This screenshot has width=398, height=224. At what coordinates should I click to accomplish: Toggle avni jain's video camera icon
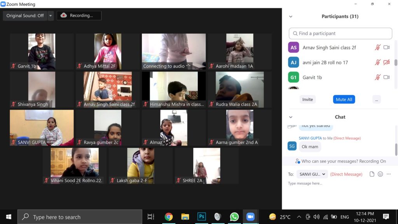click(386, 62)
